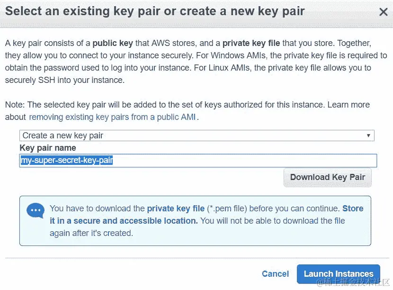Image resolution: width=393 pixels, height=290 pixels.
Task: Click the dialog title heading text
Action: pos(154,11)
